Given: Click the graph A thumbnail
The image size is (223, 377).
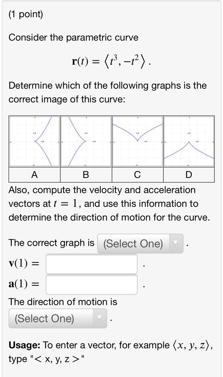Looking at the screenshot, I should pos(35,141).
